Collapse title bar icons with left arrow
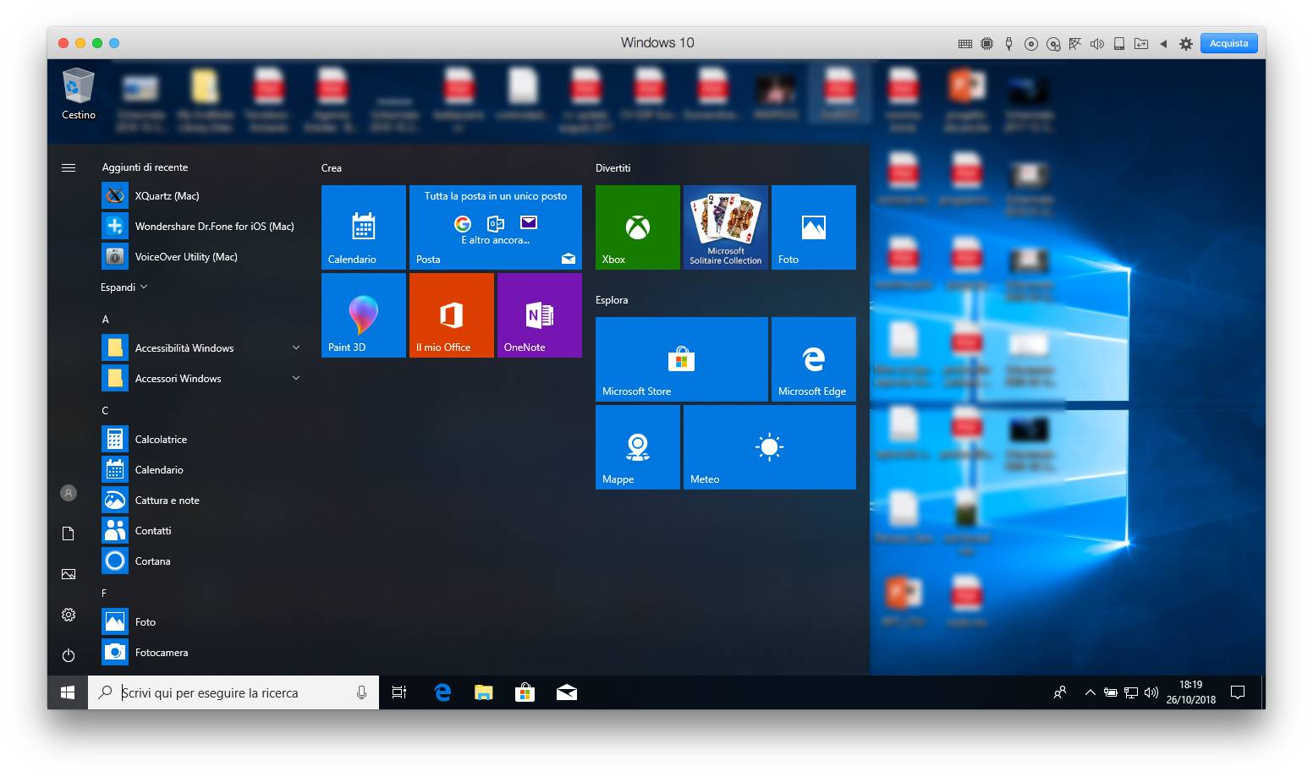This screenshot has width=1313, height=777. [x=1163, y=44]
